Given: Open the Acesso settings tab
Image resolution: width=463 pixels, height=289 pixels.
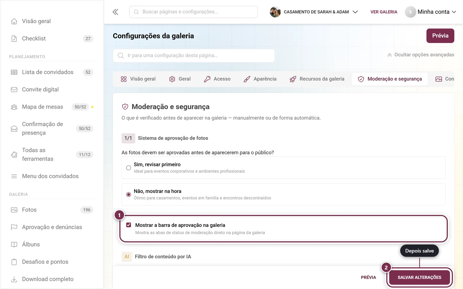Looking at the screenshot, I should pos(217,79).
